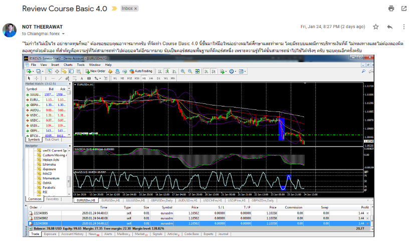Select the text A tool
This screenshot has height=241, width=410.
[x=82, y=78]
